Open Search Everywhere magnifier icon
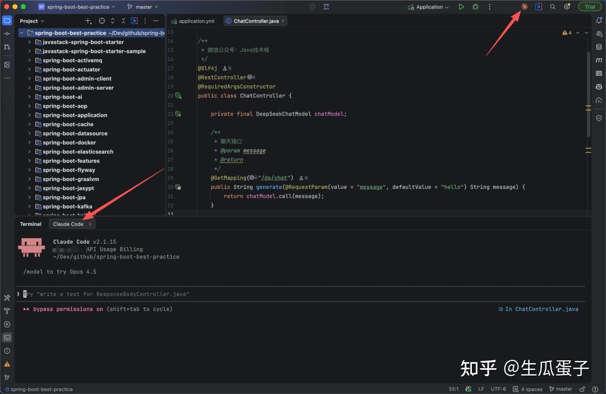Screen dimensions: 606x394 [553, 7]
